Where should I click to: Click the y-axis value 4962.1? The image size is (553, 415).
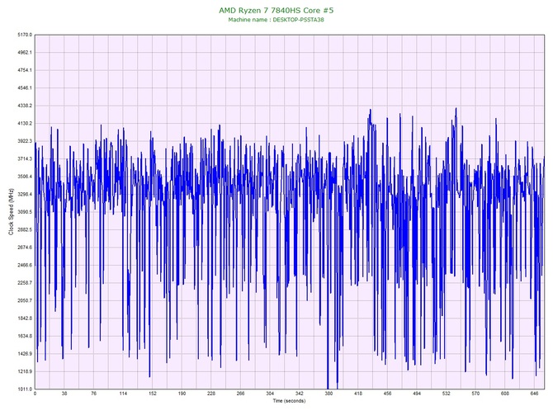point(25,53)
